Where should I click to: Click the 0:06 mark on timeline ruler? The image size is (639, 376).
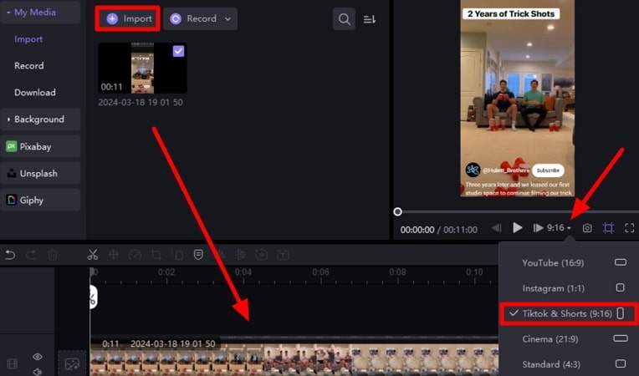tap(320, 272)
